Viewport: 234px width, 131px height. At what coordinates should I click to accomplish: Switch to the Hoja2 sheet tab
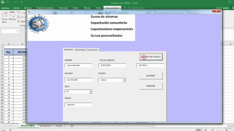tap(59, 126)
